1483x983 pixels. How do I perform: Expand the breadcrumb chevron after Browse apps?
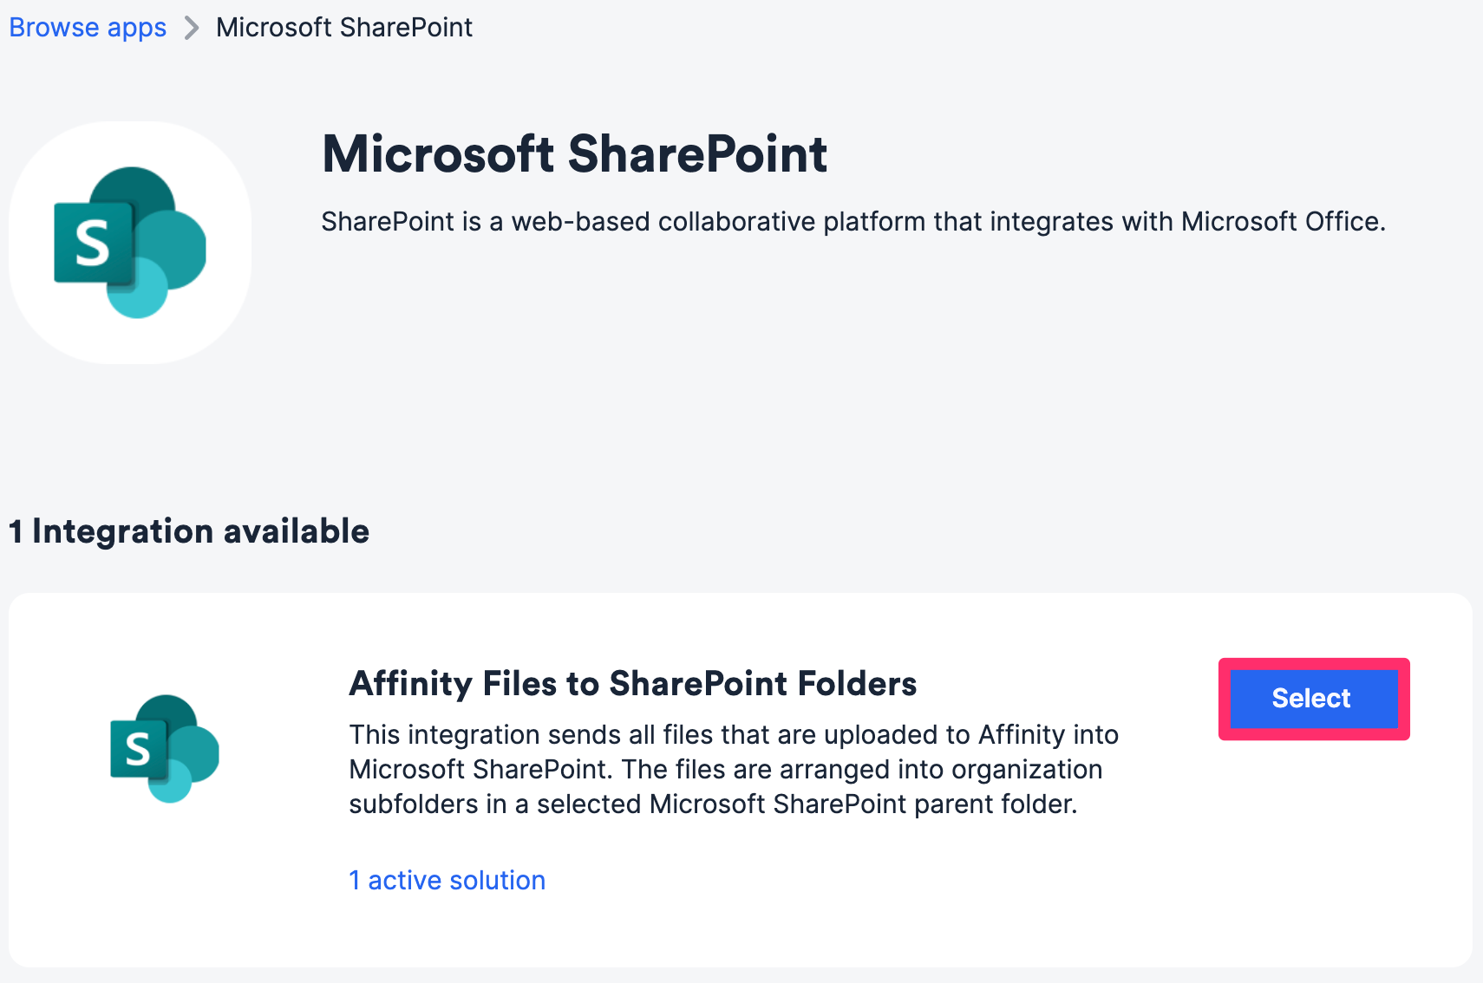click(x=191, y=27)
